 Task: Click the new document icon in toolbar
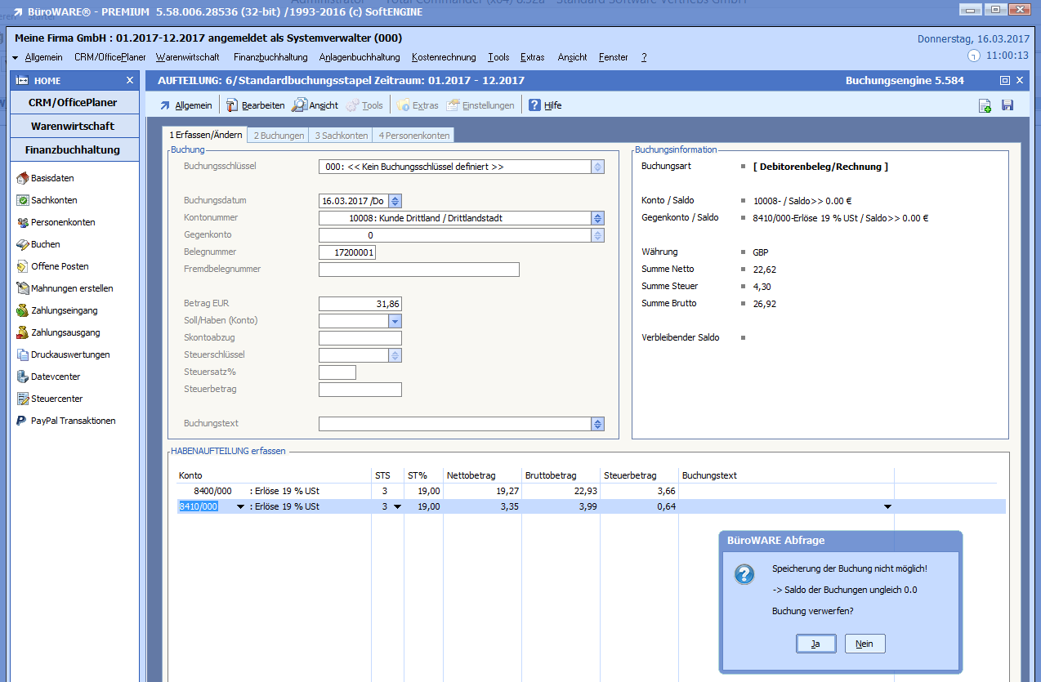click(985, 105)
